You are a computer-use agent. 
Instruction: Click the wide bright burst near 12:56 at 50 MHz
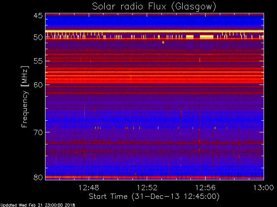tap(206, 37)
